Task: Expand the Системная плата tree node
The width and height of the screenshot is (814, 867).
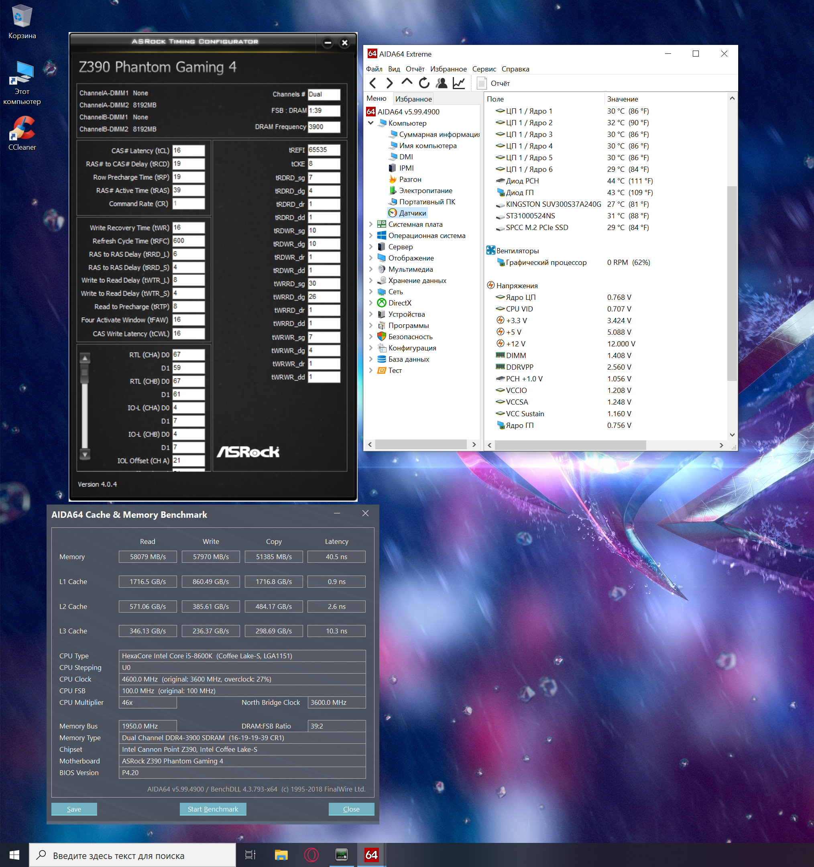Action: click(370, 224)
